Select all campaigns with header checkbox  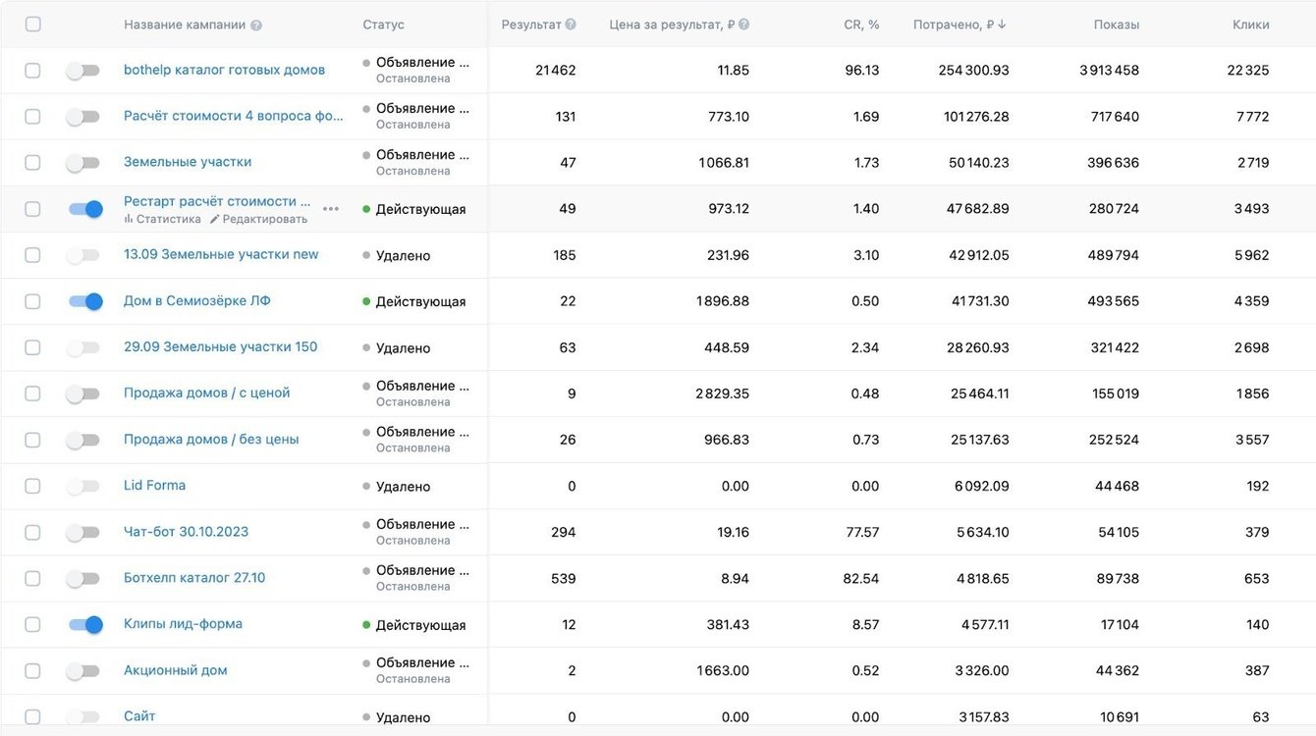pos(33,25)
